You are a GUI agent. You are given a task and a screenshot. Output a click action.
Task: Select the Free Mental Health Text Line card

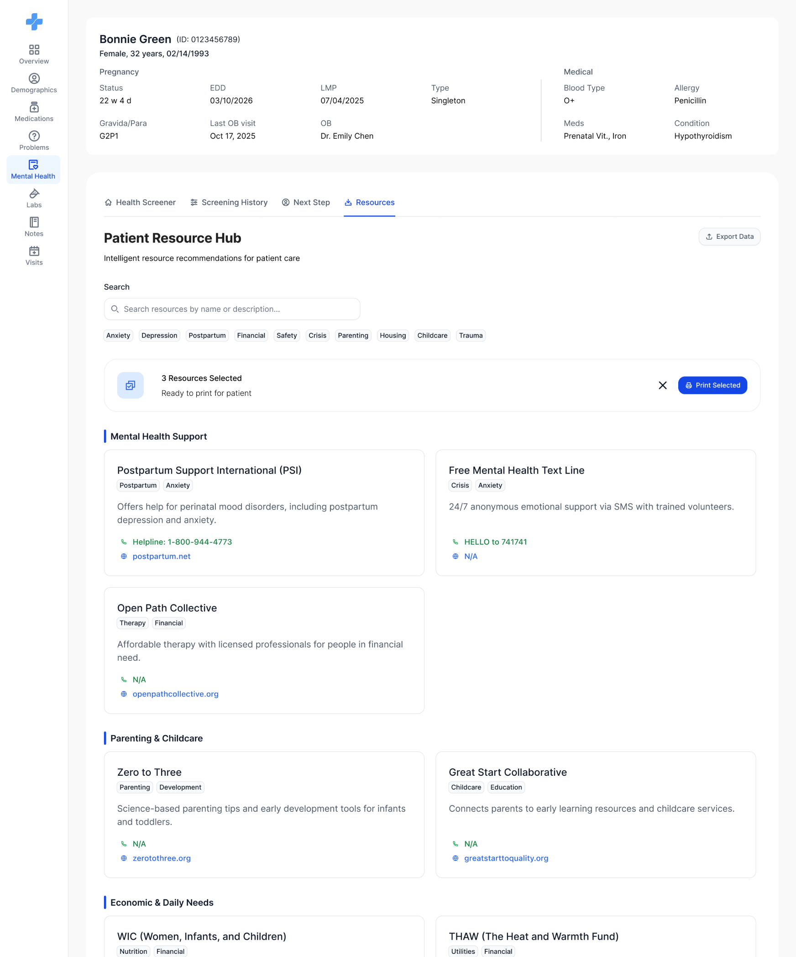596,513
